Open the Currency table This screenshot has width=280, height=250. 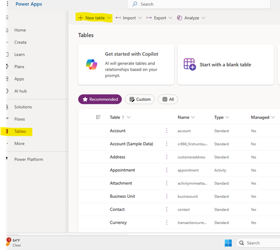coord(118,223)
